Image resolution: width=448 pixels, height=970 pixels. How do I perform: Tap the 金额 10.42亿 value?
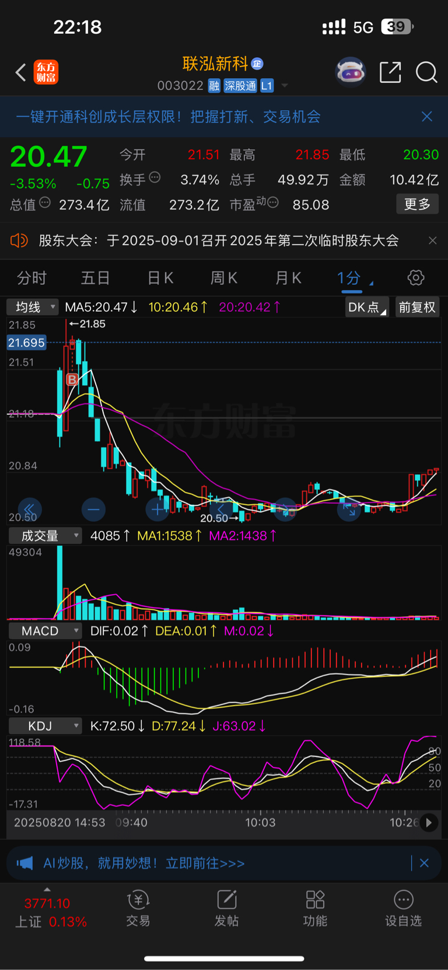click(x=414, y=180)
